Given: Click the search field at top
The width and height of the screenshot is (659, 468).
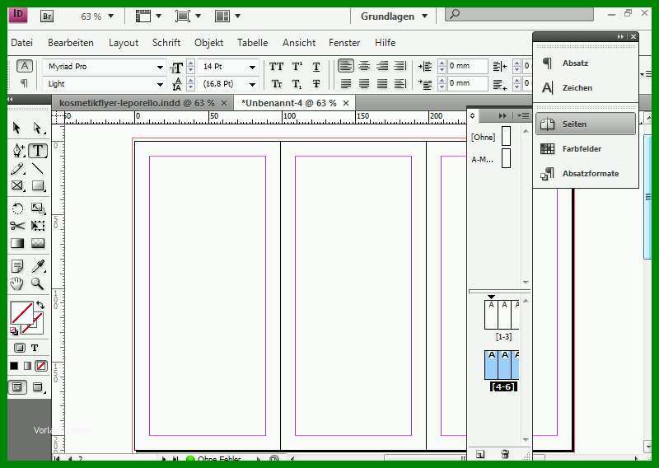Looking at the screenshot, I should (520, 14).
